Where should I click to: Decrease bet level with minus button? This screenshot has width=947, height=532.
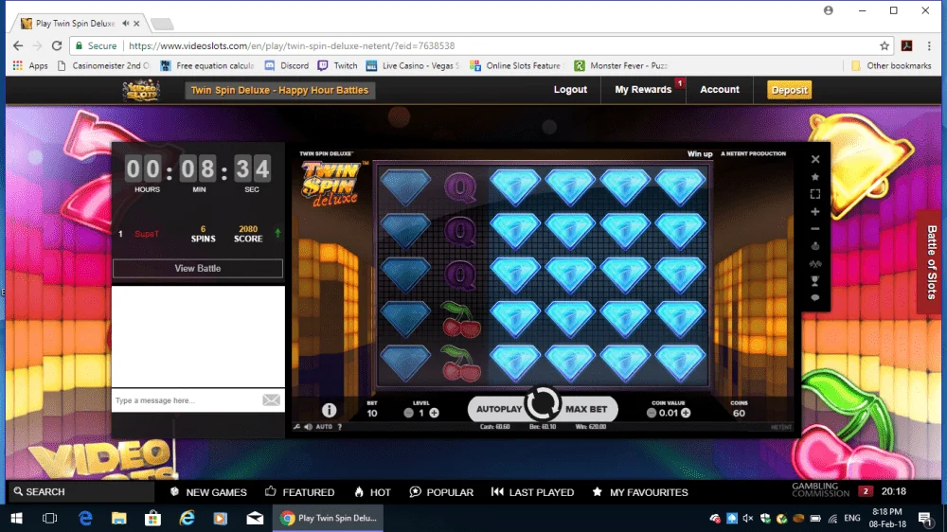coord(409,413)
